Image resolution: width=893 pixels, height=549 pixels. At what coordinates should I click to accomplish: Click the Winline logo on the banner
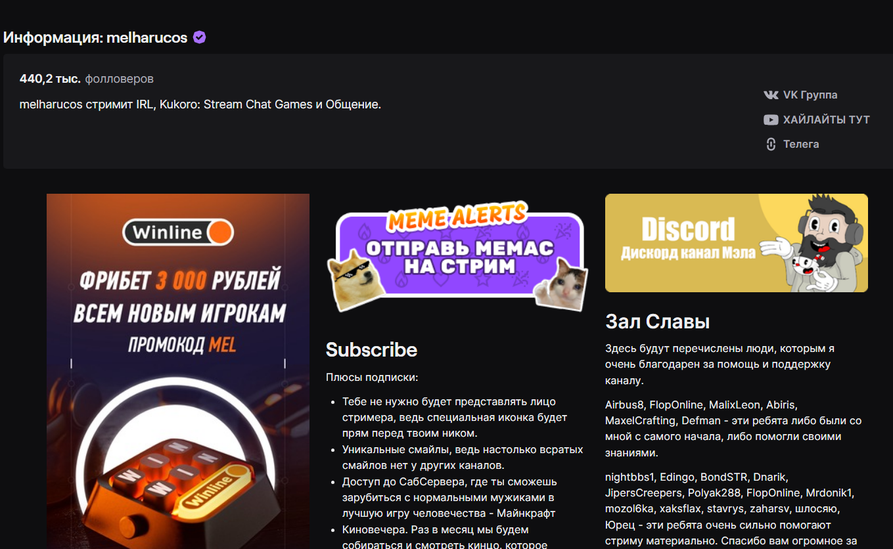tap(178, 232)
